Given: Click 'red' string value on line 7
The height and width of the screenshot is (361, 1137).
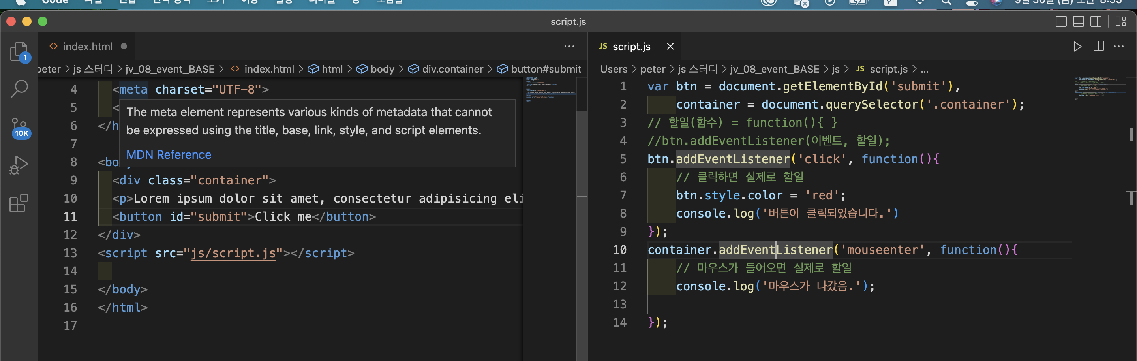Looking at the screenshot, I should [822, 196].
